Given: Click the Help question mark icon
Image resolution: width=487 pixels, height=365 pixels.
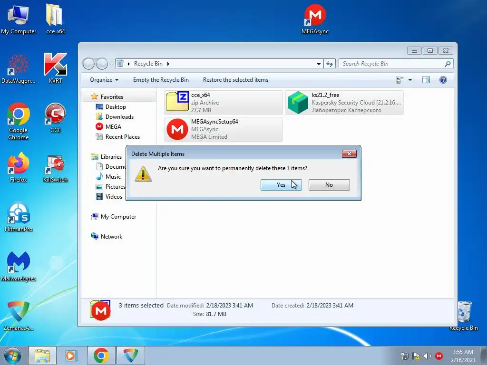Looking at the screenshot, I should pos(443,80).
